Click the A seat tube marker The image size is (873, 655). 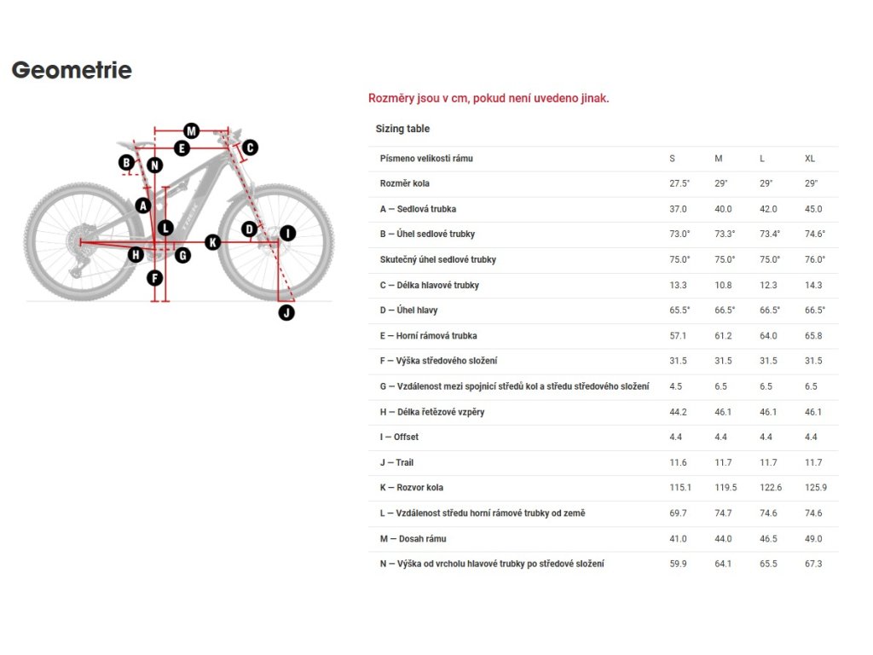coord(143,206)
